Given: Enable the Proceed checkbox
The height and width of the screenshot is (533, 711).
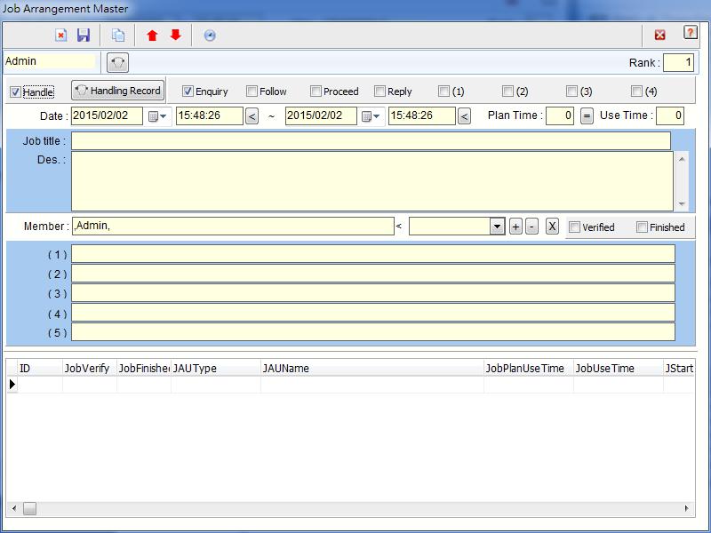Looking at the screenshot, I should point(316,91).
